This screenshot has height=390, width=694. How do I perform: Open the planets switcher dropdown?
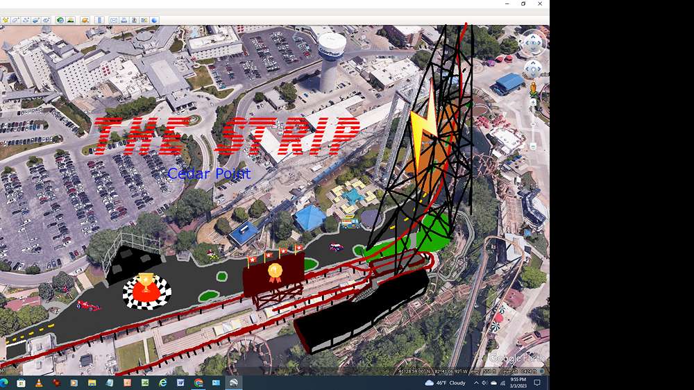pyautogui.click(x=85, y=20)
